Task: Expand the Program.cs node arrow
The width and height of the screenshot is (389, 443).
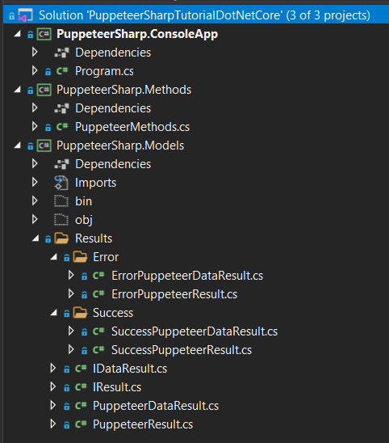Action: pyautogui.click(x=35, y=70)
